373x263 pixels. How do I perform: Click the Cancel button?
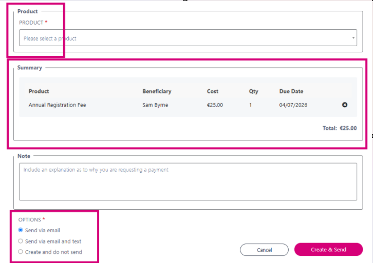[x=264, y=250]
